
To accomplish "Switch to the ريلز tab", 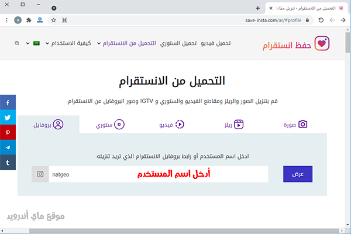I will [234, 125].
